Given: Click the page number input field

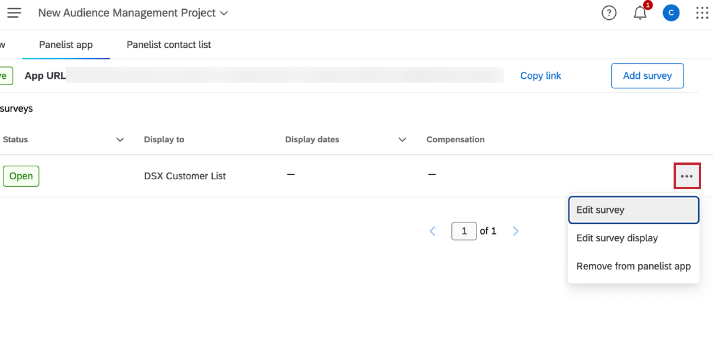Looking at the screenshot, I should [x=464, y=231].
